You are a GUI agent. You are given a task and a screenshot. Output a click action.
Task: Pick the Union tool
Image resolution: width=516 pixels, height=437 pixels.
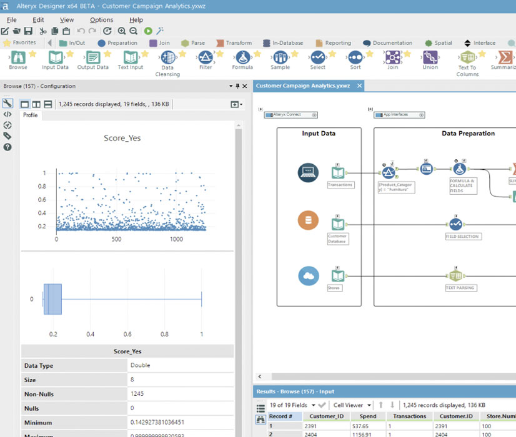[x=430, y=60]
